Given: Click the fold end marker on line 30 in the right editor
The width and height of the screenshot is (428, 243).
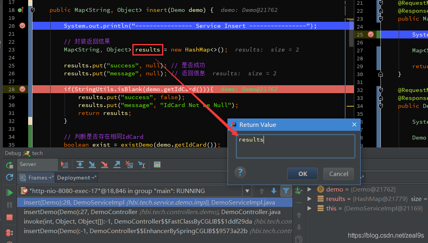Looking at the screenshot, I should pos(380,74).
